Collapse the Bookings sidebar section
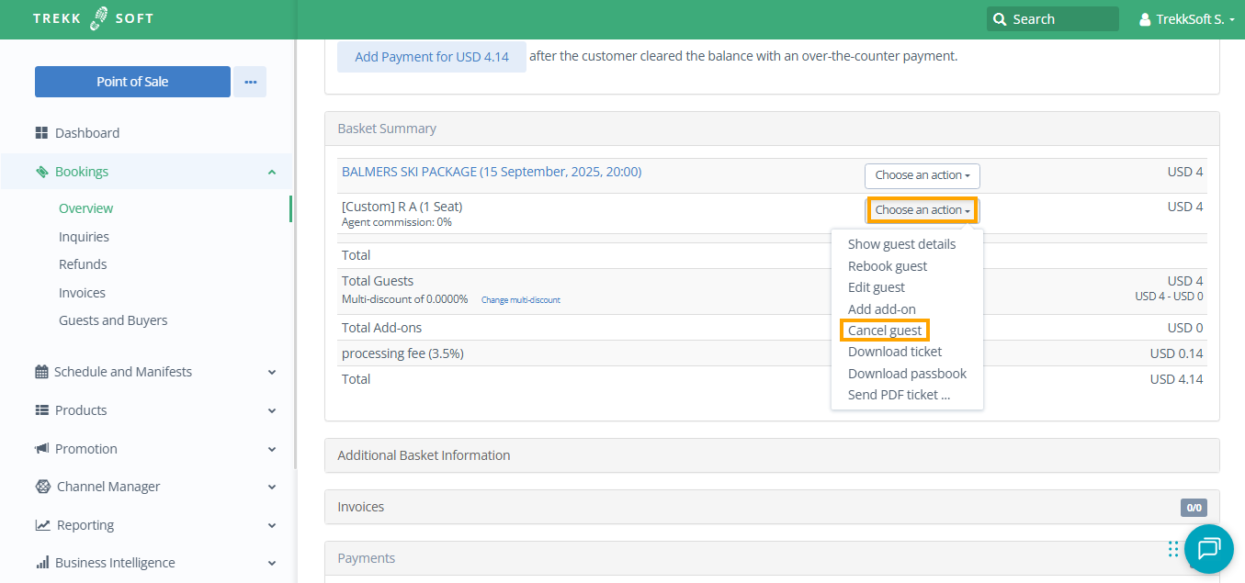Screen dimensions: 1245x583 [x=272, y=172]
